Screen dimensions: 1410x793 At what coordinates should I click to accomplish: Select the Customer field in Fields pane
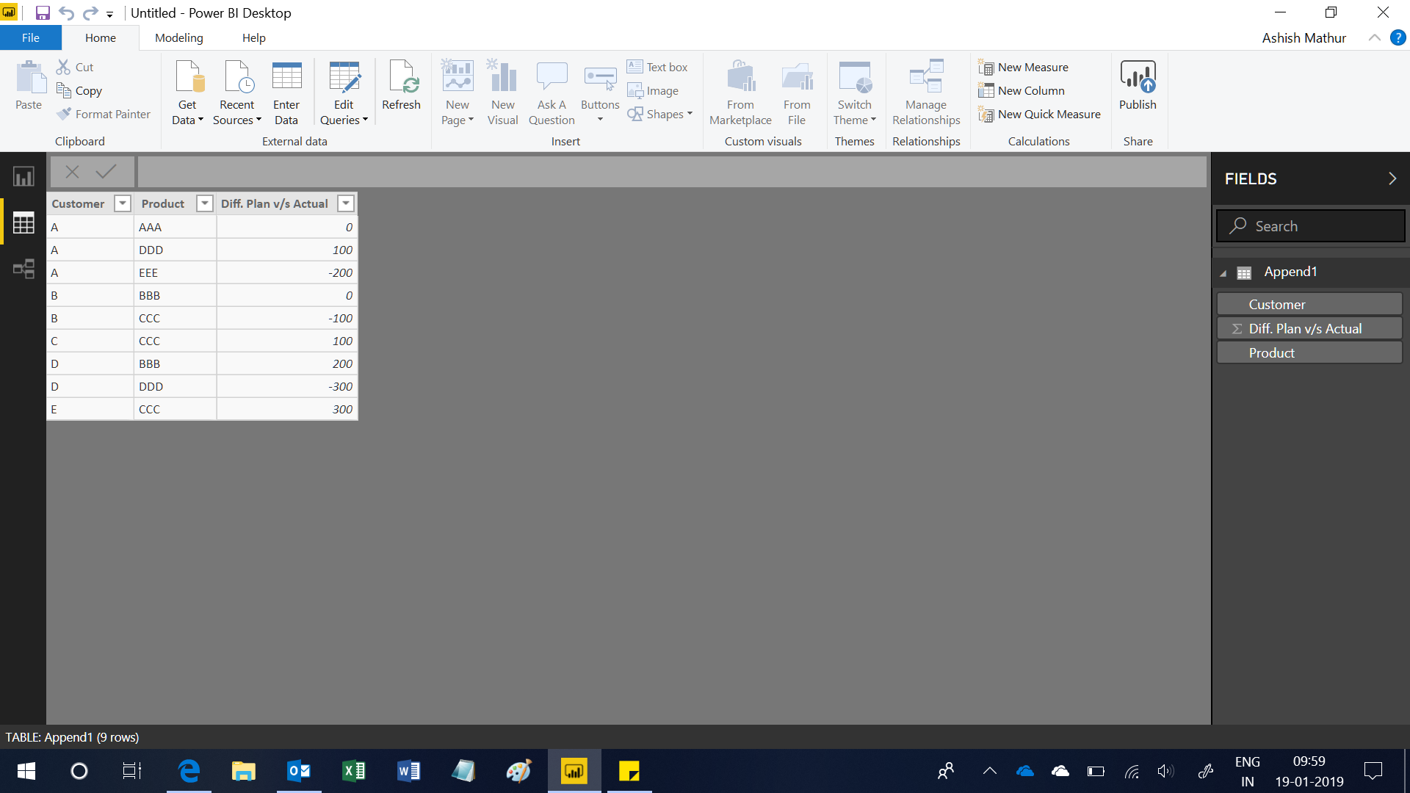pyautogui.click(x=1309, y=304)
